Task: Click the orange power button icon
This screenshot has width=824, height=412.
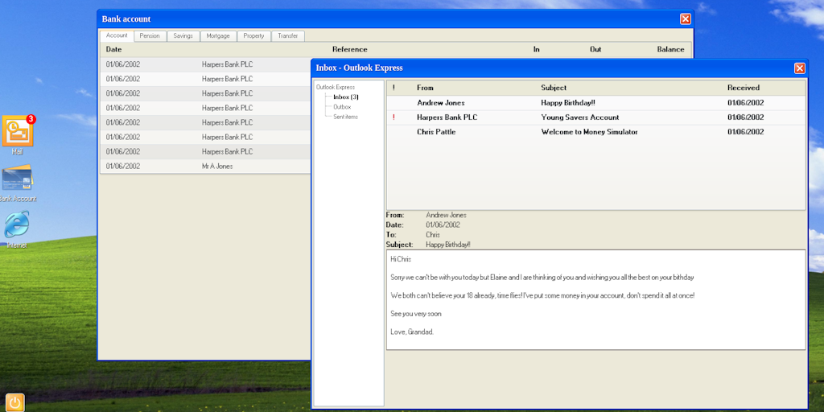Action: click(15, 402)
